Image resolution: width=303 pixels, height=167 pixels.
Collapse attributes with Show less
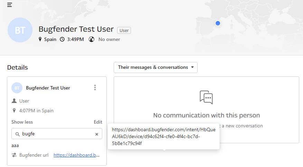22,122
